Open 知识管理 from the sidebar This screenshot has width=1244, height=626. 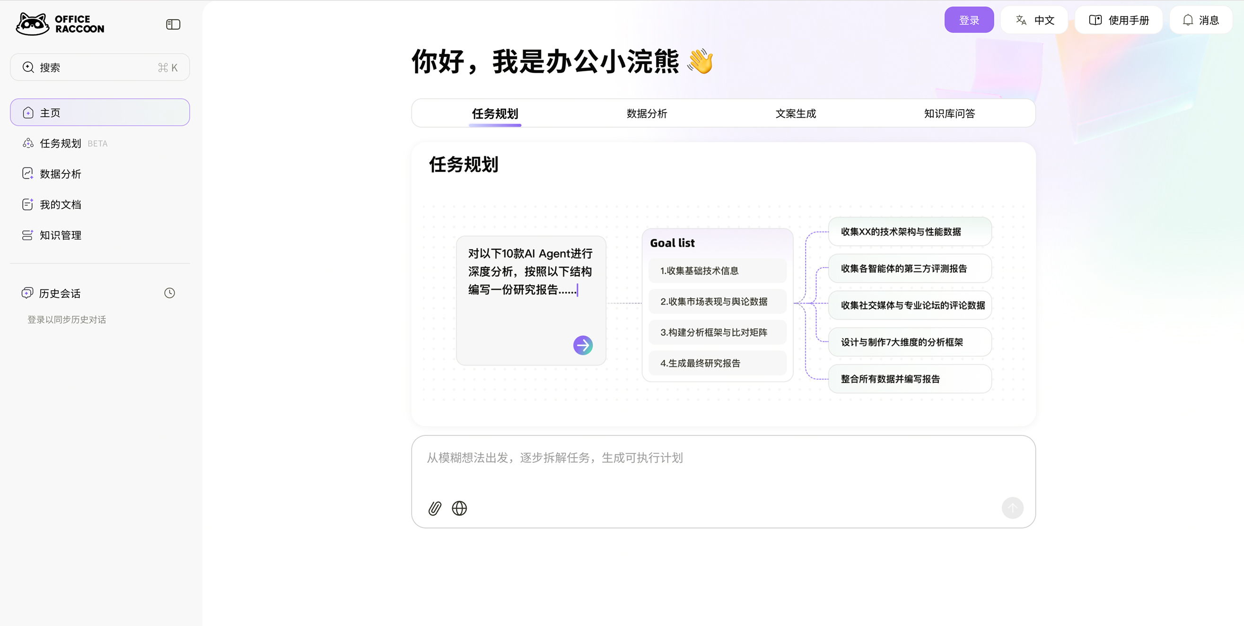click(x=61, y=235)
